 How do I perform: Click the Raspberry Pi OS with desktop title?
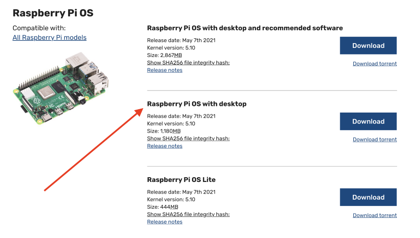196,104
